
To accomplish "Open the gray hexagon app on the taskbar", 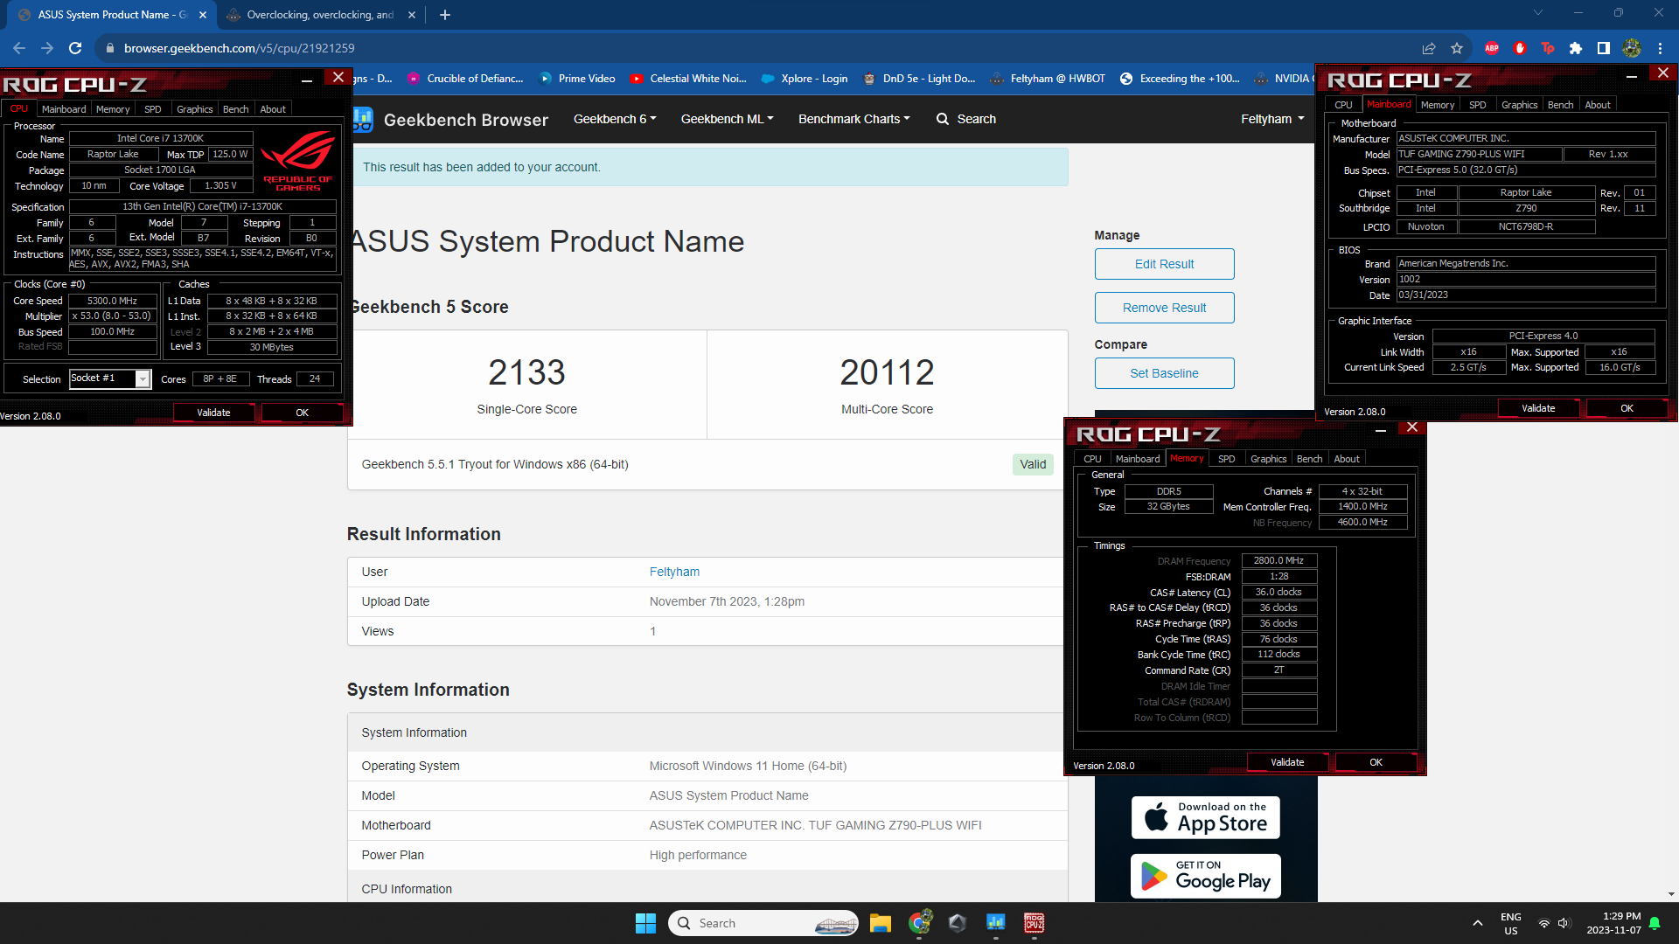I will tap(958, 923).
